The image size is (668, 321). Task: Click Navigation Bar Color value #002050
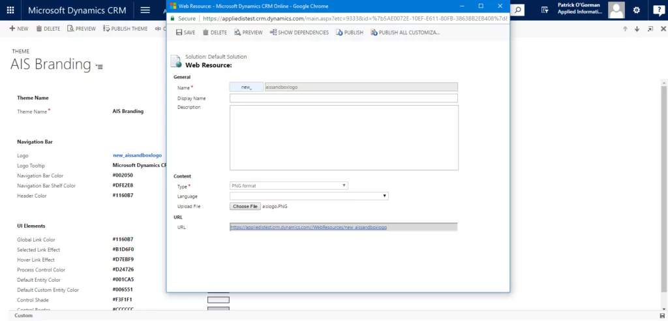click(123, 176)
